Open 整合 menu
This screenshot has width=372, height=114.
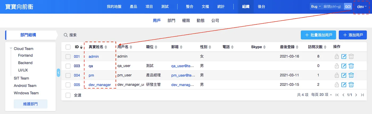(189, 7)
